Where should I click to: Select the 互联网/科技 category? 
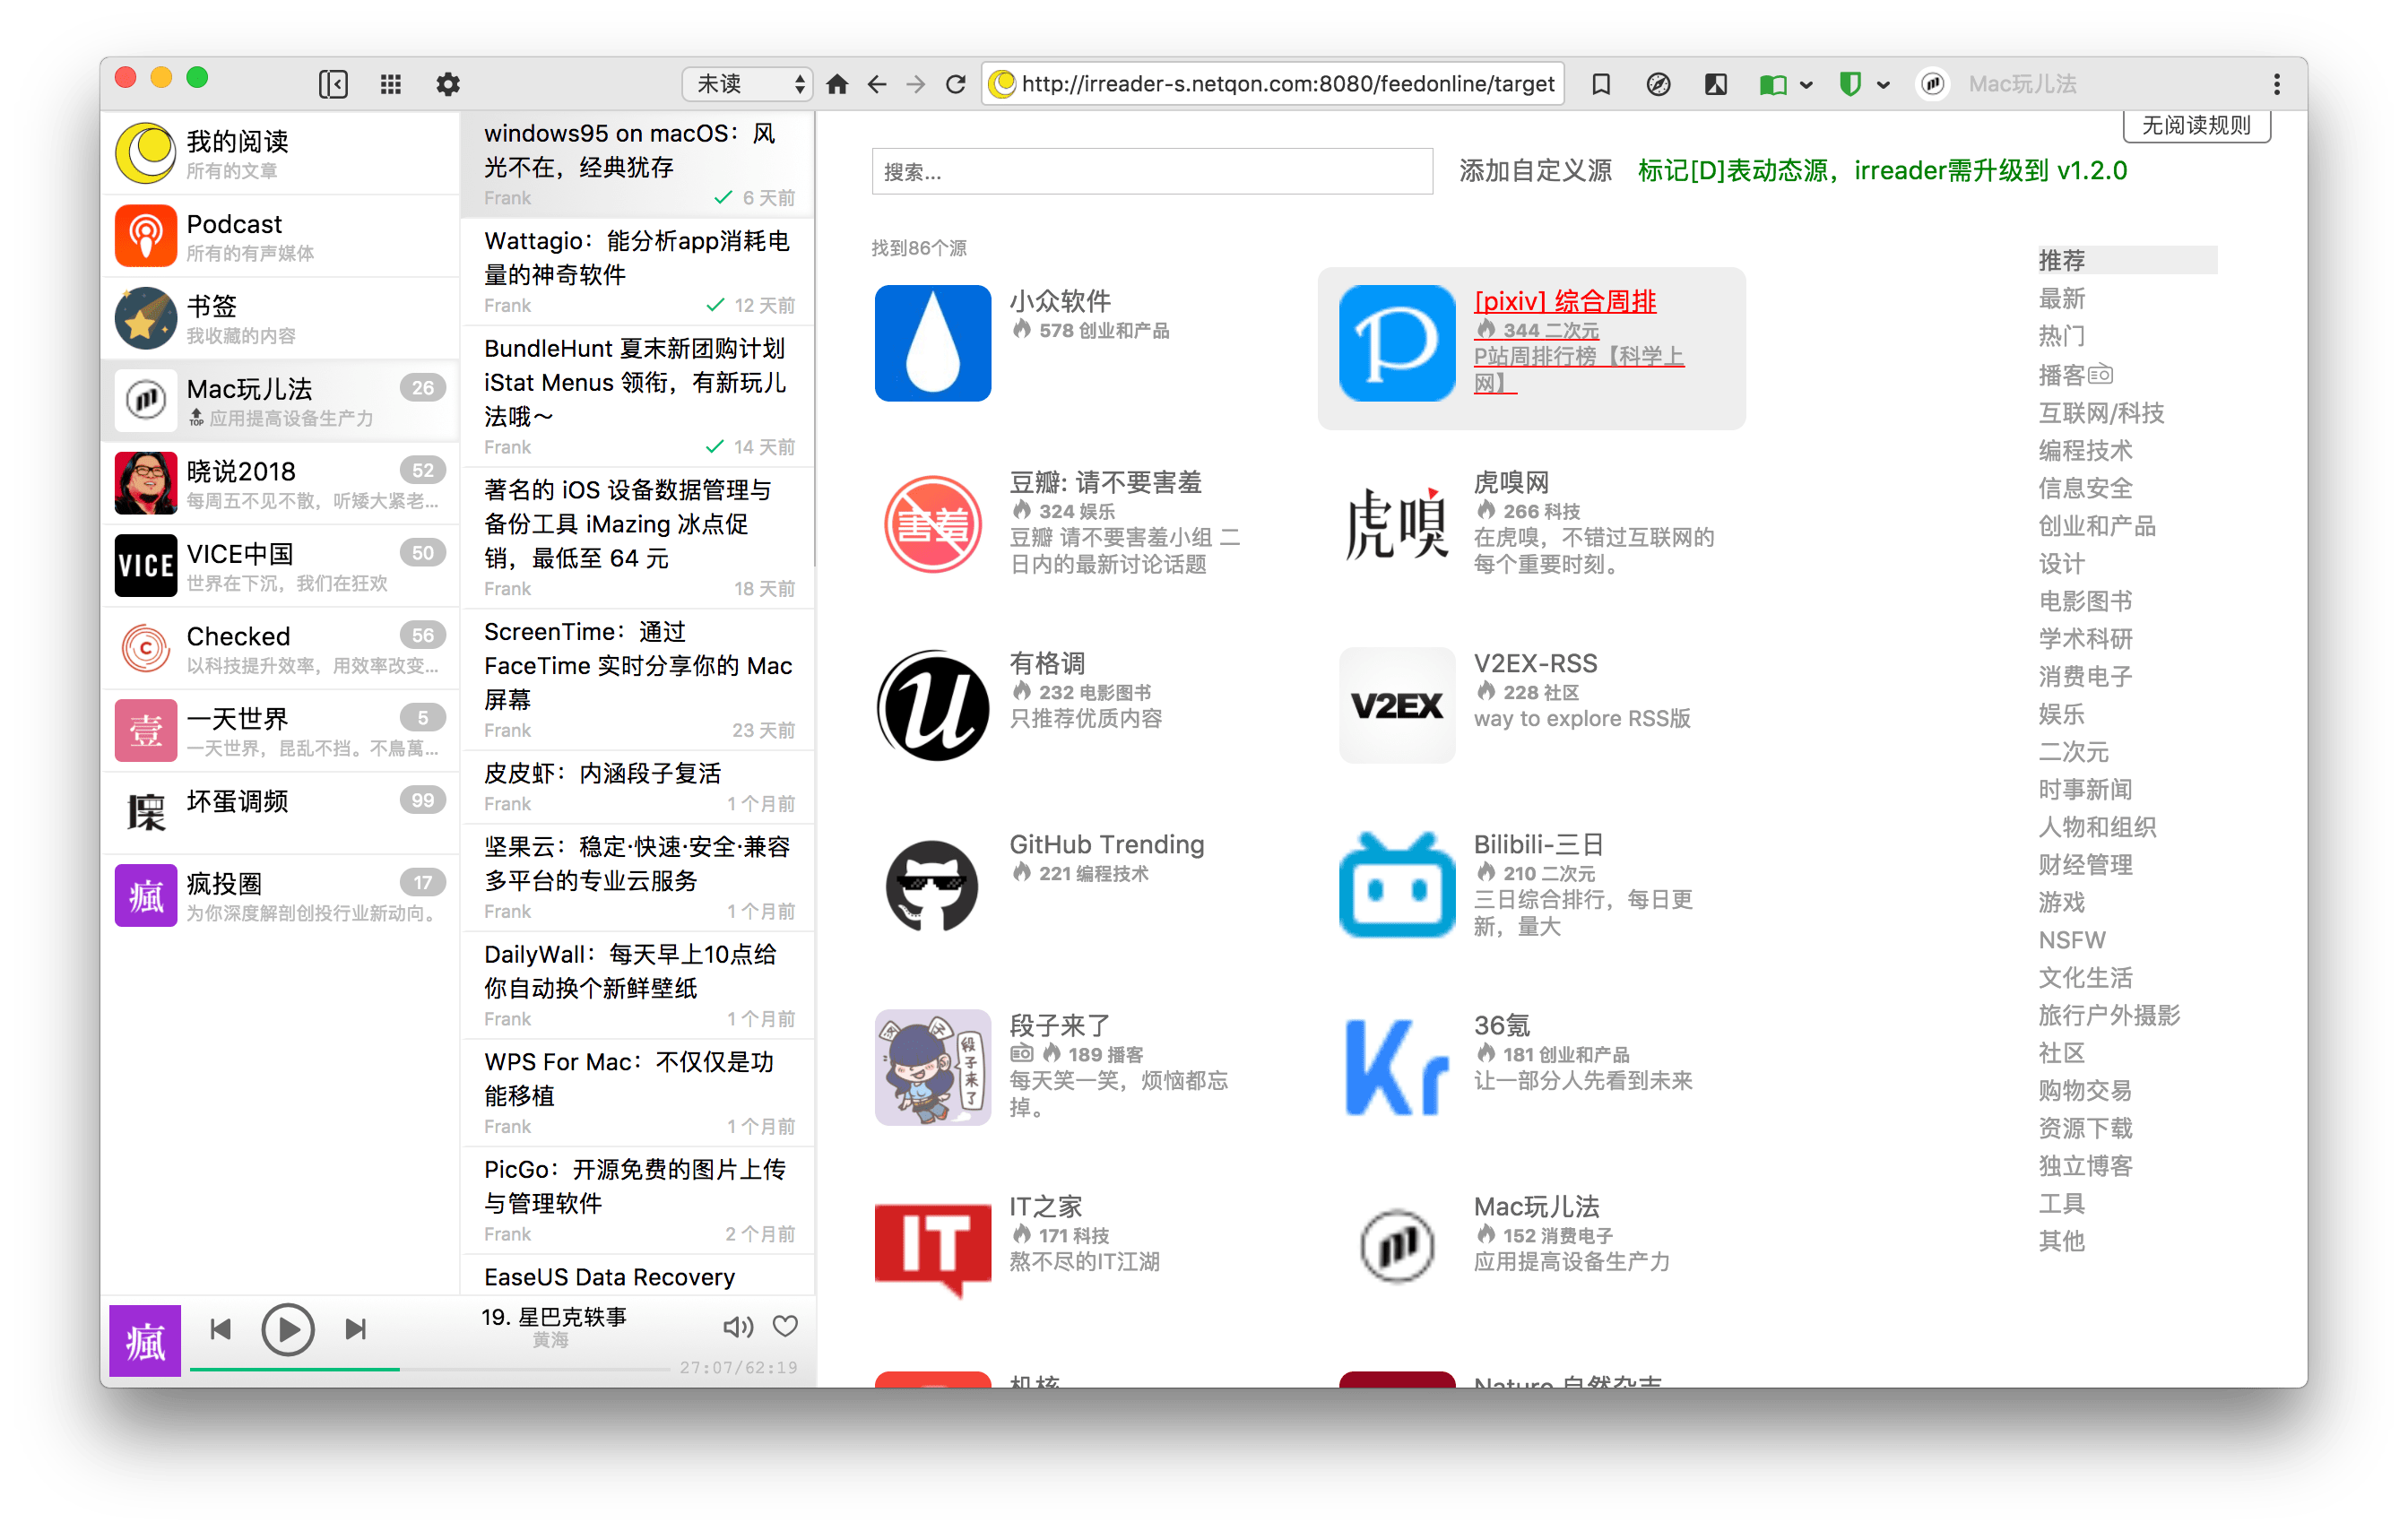click(x=2101, y=413)
